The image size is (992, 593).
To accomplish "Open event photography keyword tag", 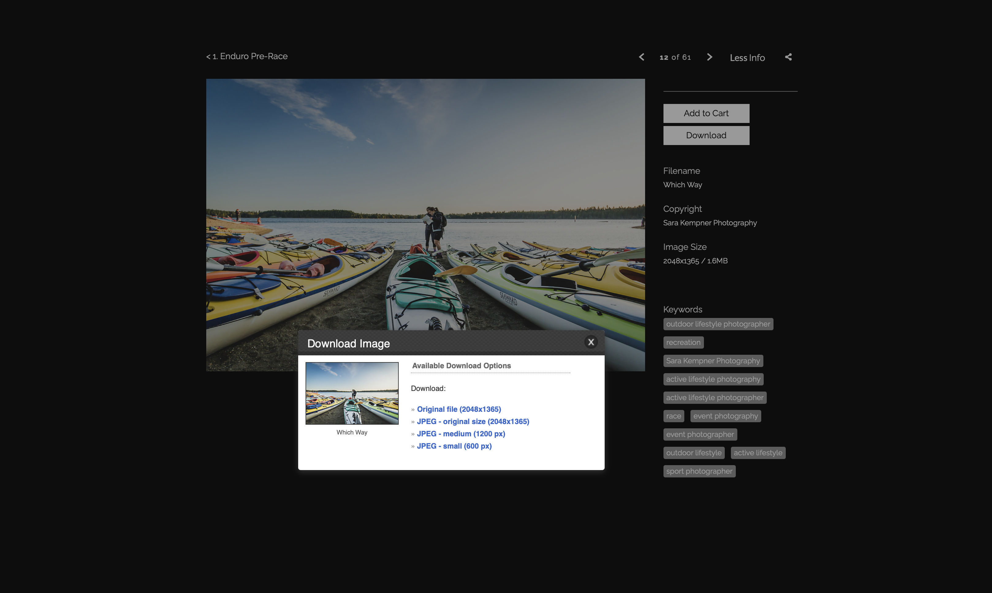I will tap(725, 416).
